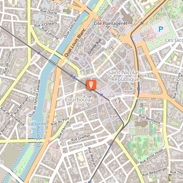Click the Courboulay neighborhood label
This screenshot has height=183, width=183.
tap(79, 100)
